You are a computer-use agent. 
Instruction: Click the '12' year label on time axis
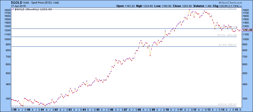(195, 110)
